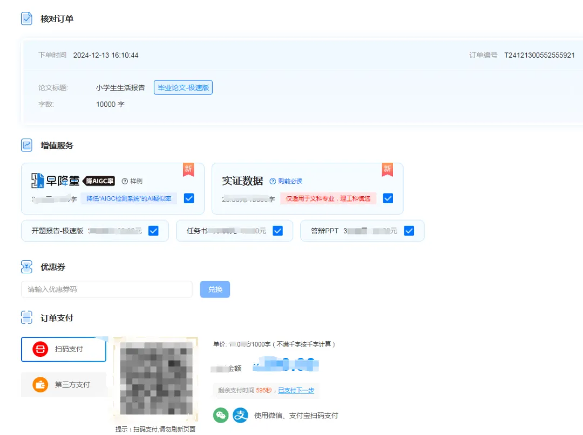583x435 pixels.
Task: Click the red 新 ribbon on 实证数据 card
Action: tap(388, 170)
